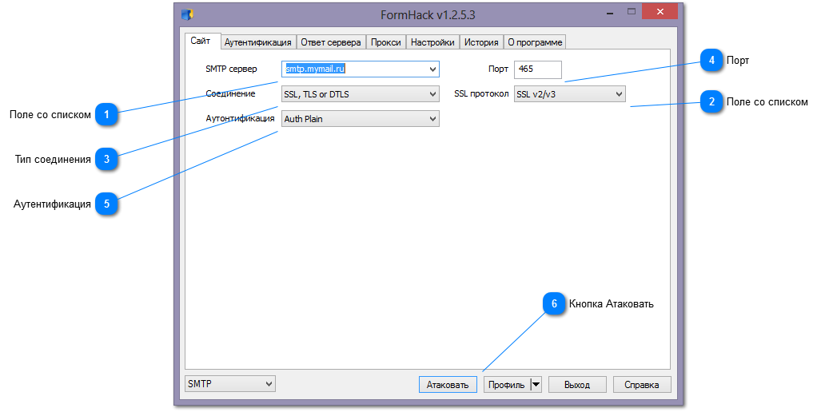Click the Атаковать button

pyautogui.click(x=448, y=384)
